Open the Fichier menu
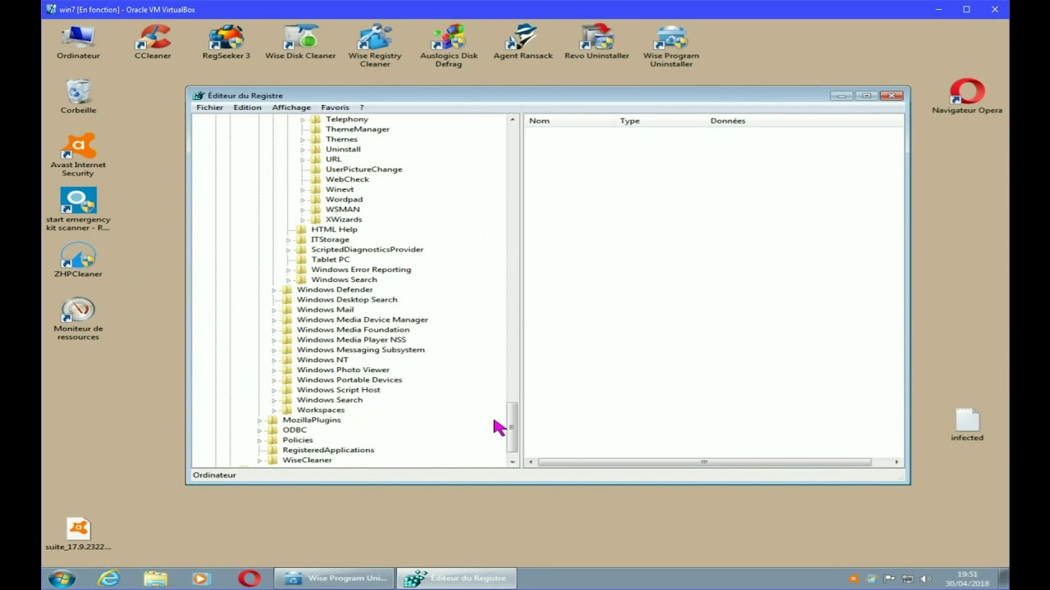1050x590 pixels. click(x=209, y=107)
